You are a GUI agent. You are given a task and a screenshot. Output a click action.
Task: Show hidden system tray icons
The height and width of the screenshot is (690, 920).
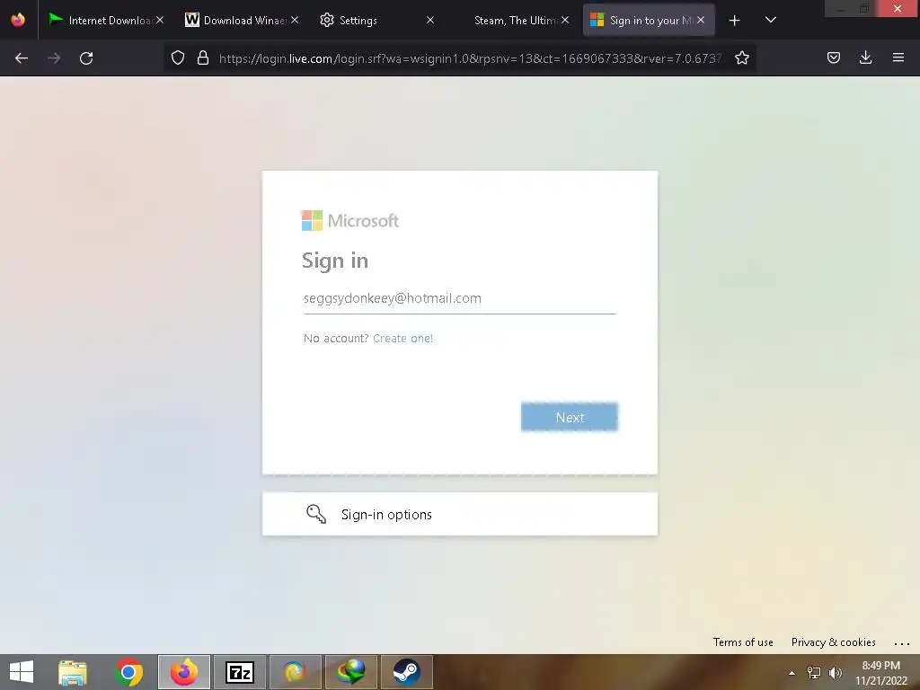pos(792,673)
